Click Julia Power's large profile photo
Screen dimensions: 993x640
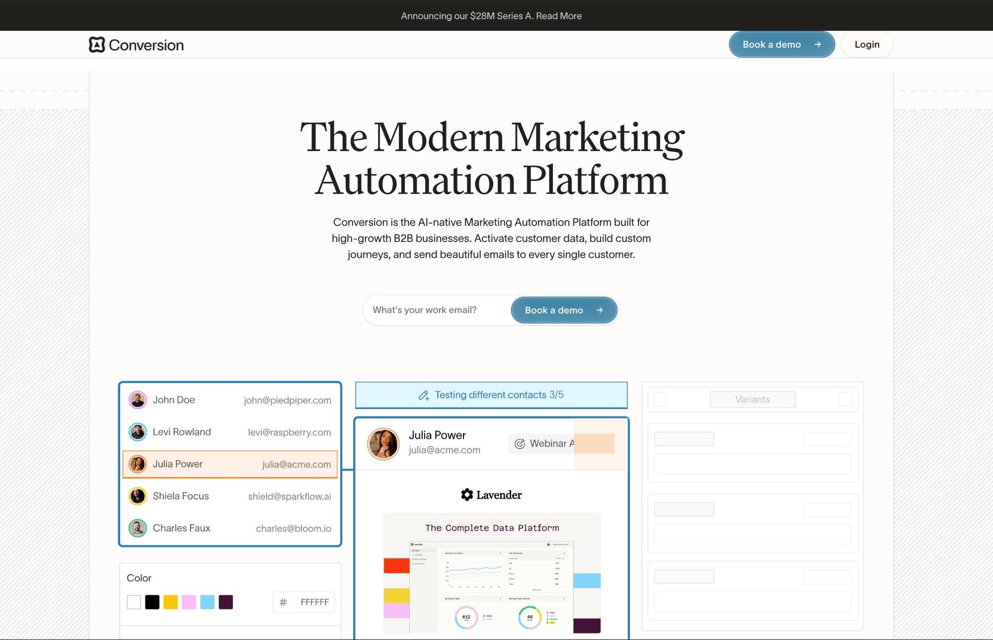(x=383, y=443)
